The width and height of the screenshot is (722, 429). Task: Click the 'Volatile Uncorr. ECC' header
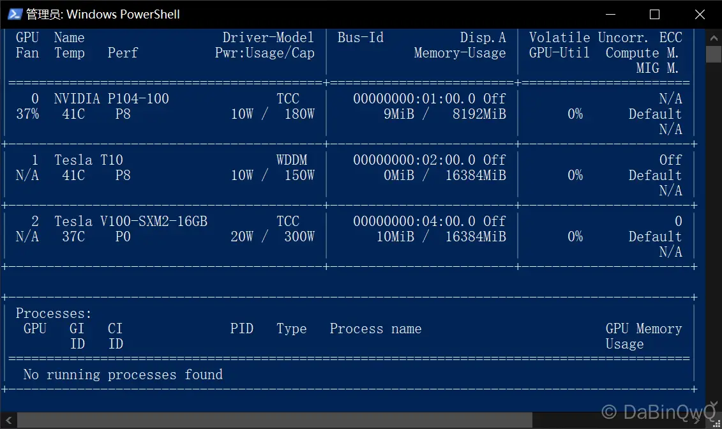coord(606,37)
